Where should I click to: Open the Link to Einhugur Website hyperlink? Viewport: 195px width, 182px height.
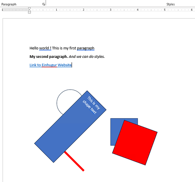pyautogui.click(x=51, y=65)
